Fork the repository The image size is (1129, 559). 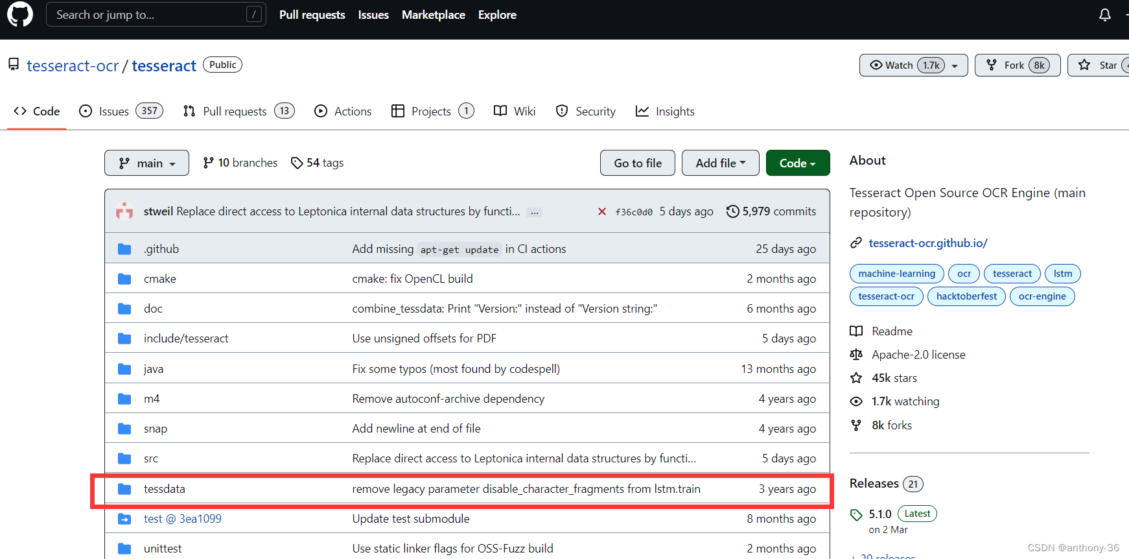(1018, 65)
